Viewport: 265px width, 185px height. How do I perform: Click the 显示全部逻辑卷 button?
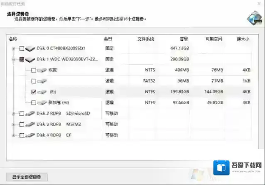27,177
